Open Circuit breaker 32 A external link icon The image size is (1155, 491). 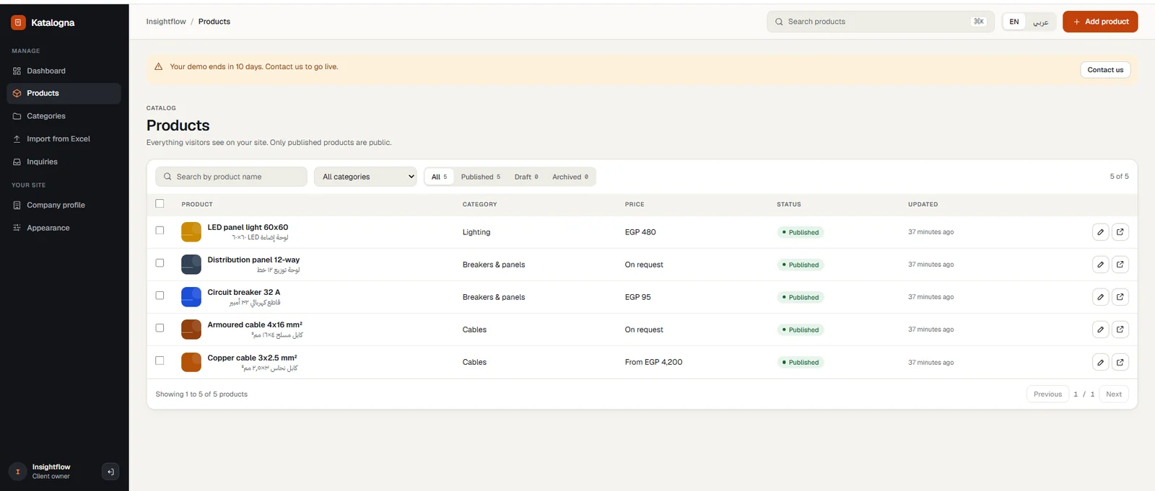[1120, 297]
